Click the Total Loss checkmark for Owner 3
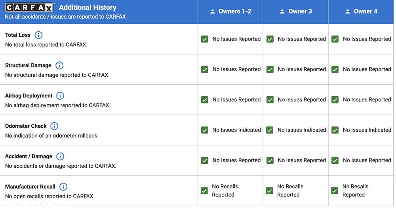Viewport: 396px width, 212px height. 270,39
